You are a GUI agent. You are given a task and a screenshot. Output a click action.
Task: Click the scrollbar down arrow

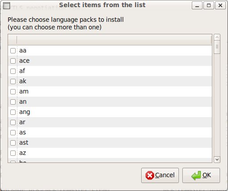pyautogui.click(x=217, y=159)
